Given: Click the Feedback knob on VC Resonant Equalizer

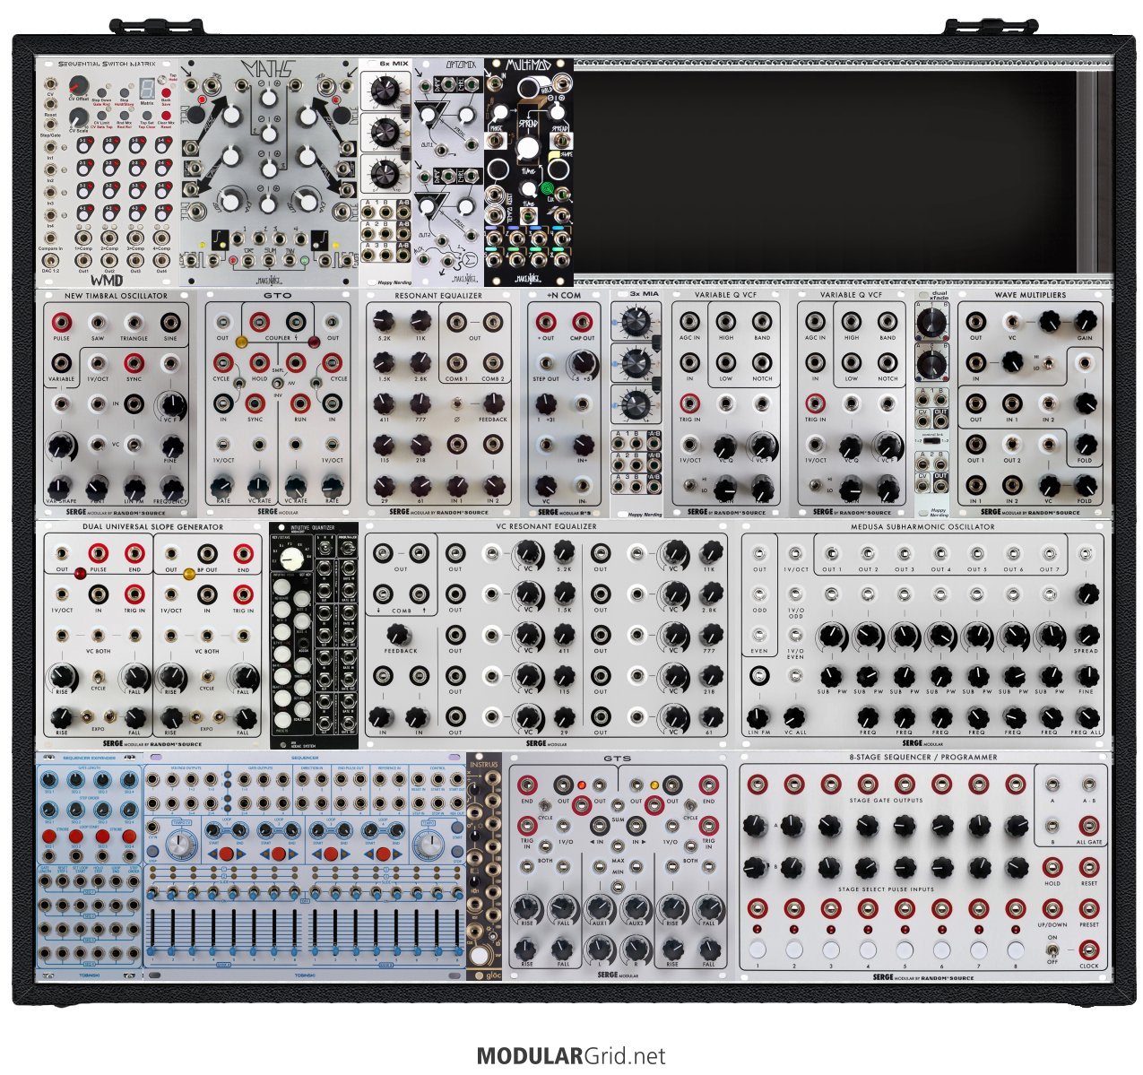Looking at the screenshot, I should tap(401, 635).
